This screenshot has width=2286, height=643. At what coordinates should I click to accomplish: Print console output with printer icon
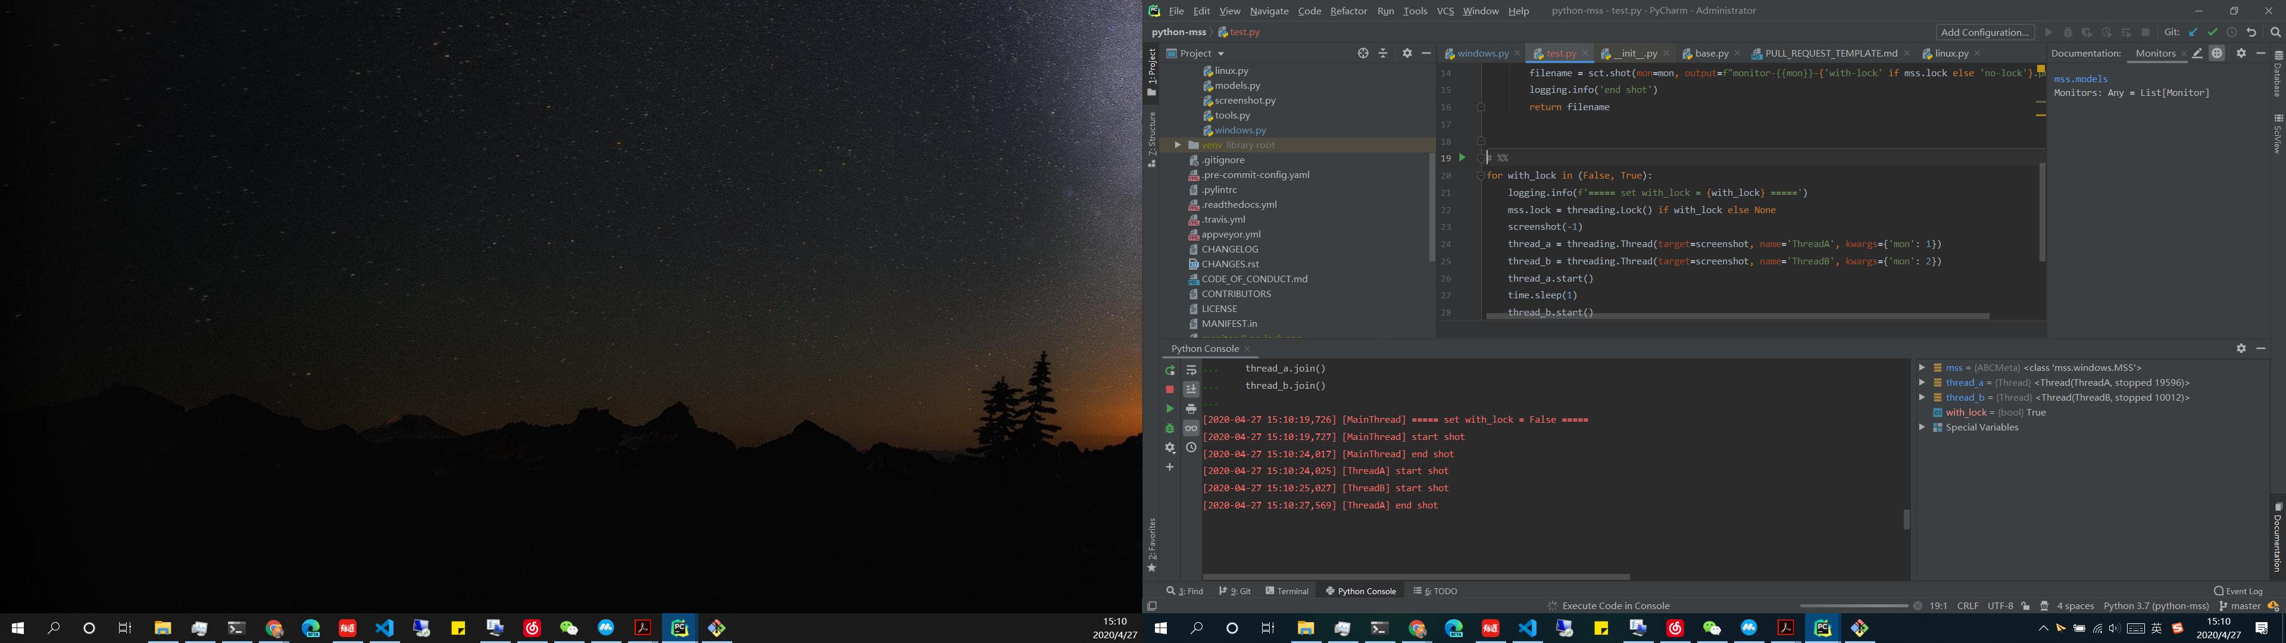(x=1191, y=410)
